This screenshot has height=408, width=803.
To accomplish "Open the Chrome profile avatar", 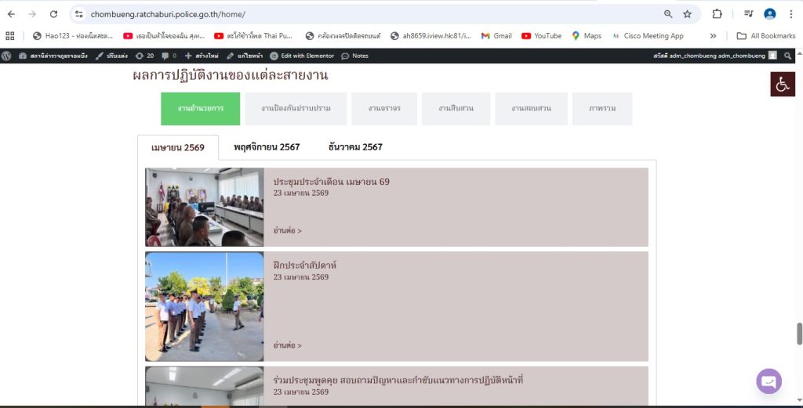I will coord(770,14).
